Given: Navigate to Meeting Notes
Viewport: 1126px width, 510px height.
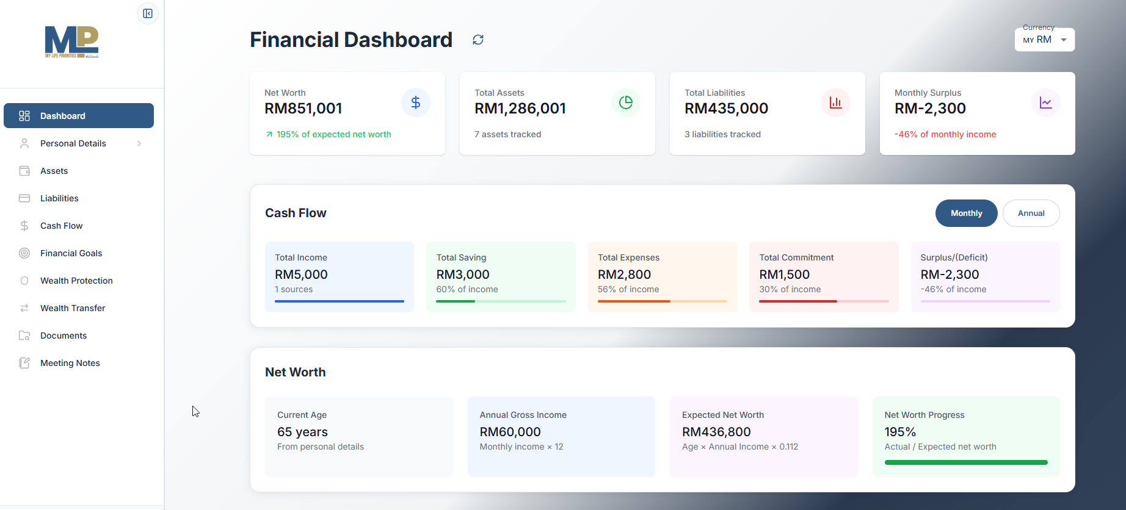Looking at the screenshot, I should click(70, 363).
